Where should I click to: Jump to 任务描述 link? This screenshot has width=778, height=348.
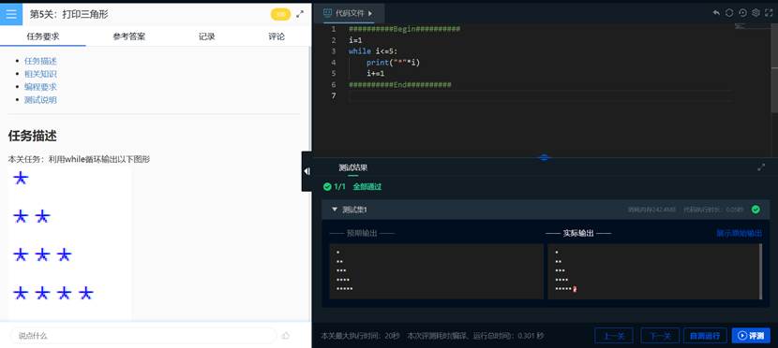point(40,61)
